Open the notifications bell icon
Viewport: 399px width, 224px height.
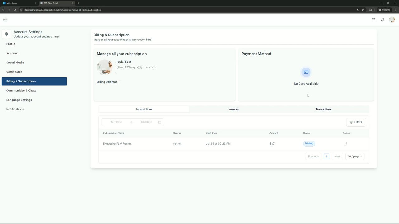(x=382, y=20)
